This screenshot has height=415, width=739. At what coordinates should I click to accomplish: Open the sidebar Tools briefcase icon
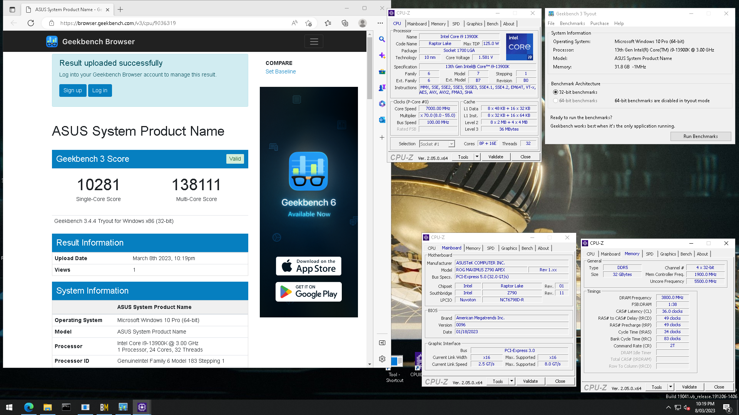[382, 71]
